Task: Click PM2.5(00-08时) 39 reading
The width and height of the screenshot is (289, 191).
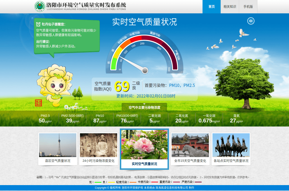Action: point(73,121)
